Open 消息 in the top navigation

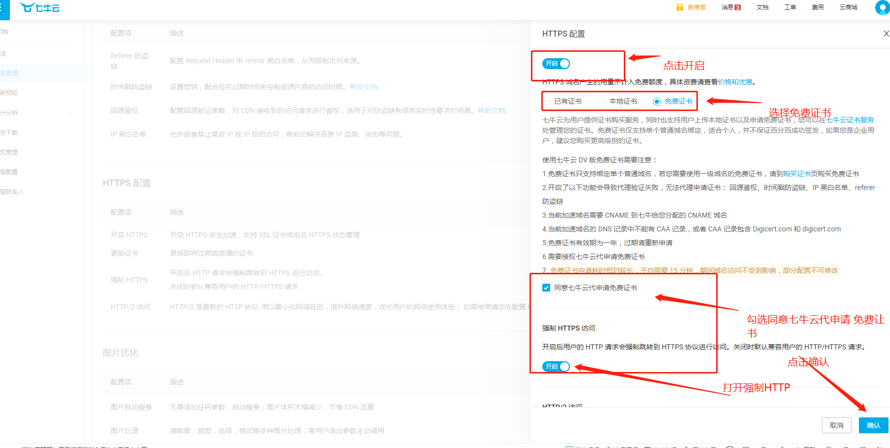click(727, 7)
